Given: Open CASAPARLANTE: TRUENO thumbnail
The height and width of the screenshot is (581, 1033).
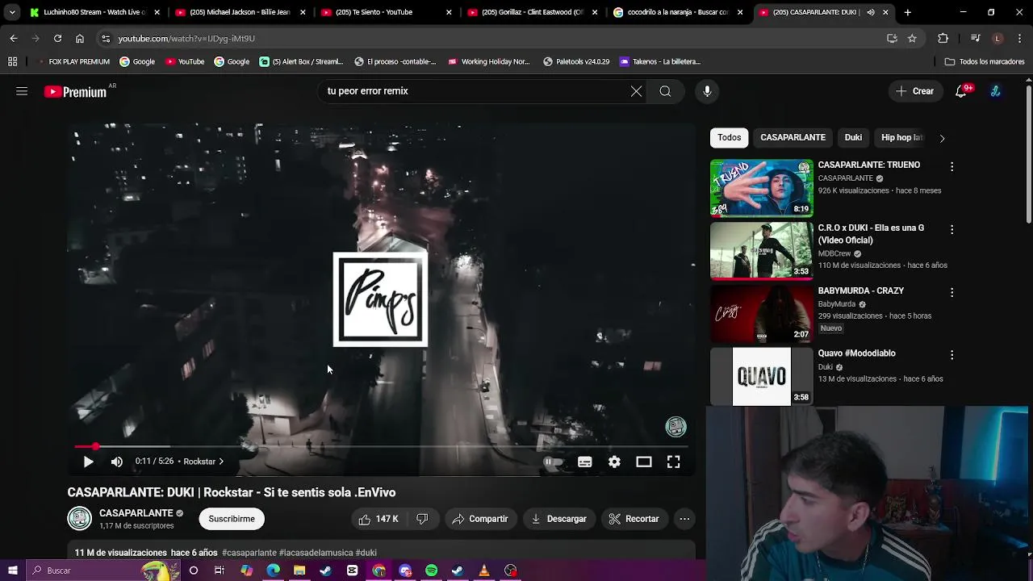Looking at the screenshot, I should [x=762, y=188].
